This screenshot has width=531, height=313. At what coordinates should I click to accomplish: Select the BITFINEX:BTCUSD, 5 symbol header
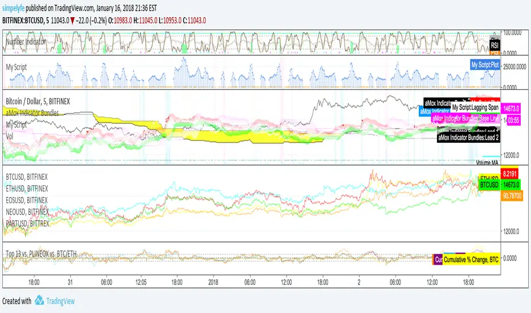26,20
